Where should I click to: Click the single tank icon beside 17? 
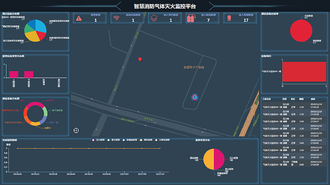(229, 18)
